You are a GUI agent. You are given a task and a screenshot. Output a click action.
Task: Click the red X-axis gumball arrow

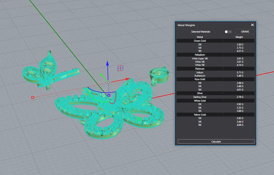click(128, 79)
